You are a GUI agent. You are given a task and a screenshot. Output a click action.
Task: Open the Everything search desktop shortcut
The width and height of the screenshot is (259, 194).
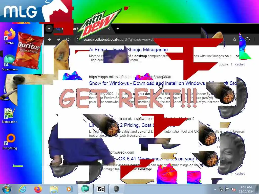click(x=10, y=142)
